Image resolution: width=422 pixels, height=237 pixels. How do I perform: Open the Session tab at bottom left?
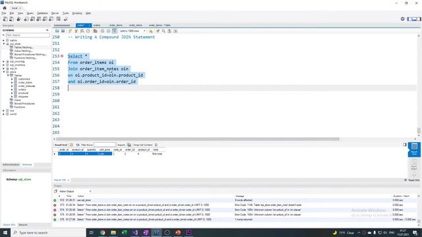(x=23, y=224)
